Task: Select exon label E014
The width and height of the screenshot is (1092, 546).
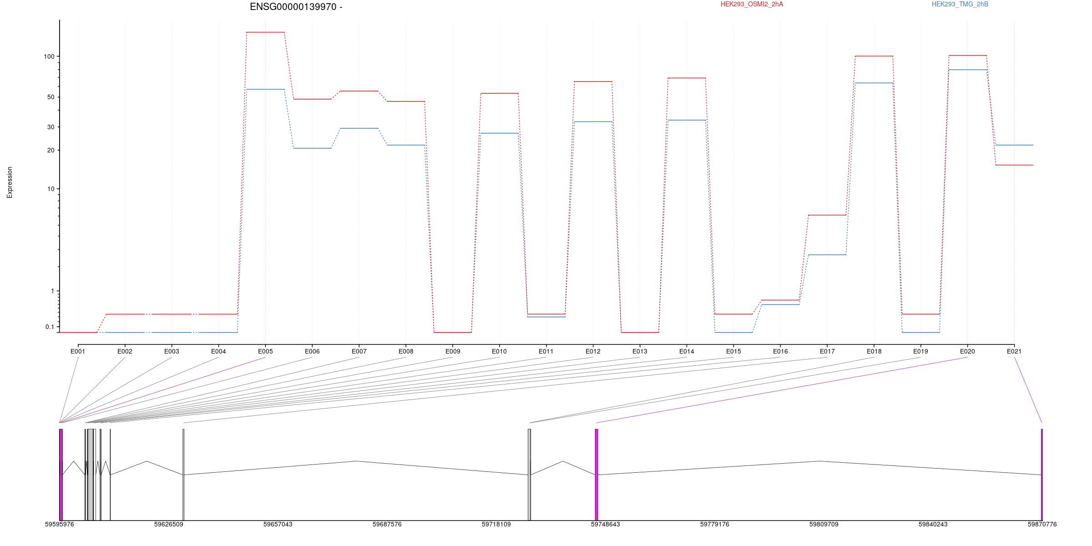Action: tap(687, 351)
